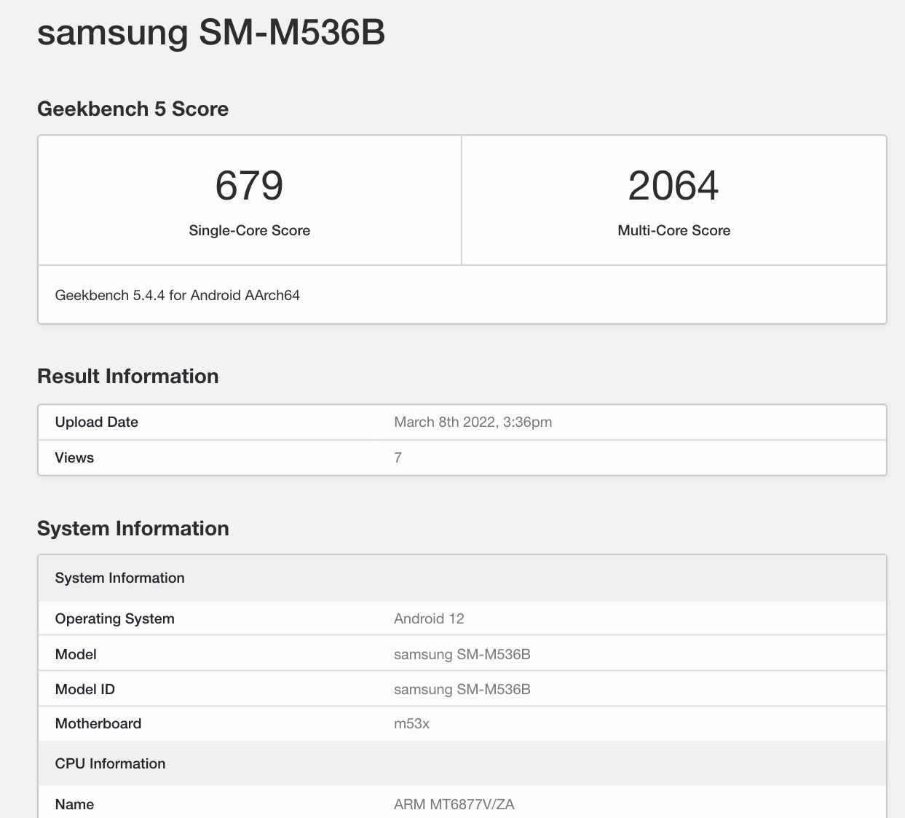Click the Single-Core Score label
Image resolution: width=905 pixels, height=818 pixels.
pos(249,231)
